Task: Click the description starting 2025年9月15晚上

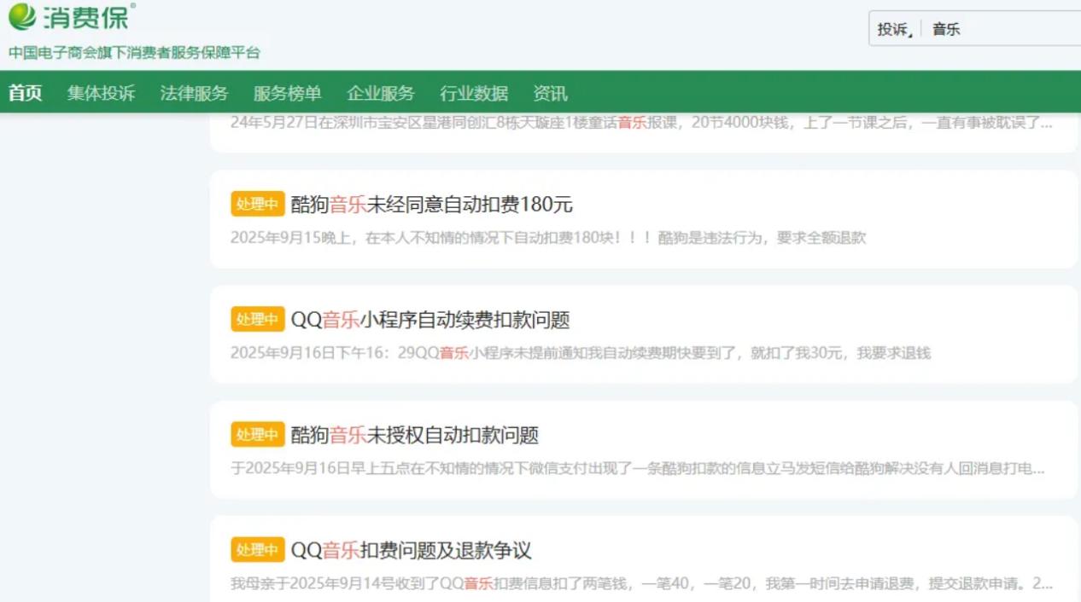Action: [548, 238]
